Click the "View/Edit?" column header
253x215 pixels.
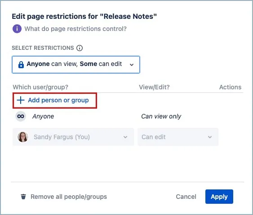click(154, 87)
